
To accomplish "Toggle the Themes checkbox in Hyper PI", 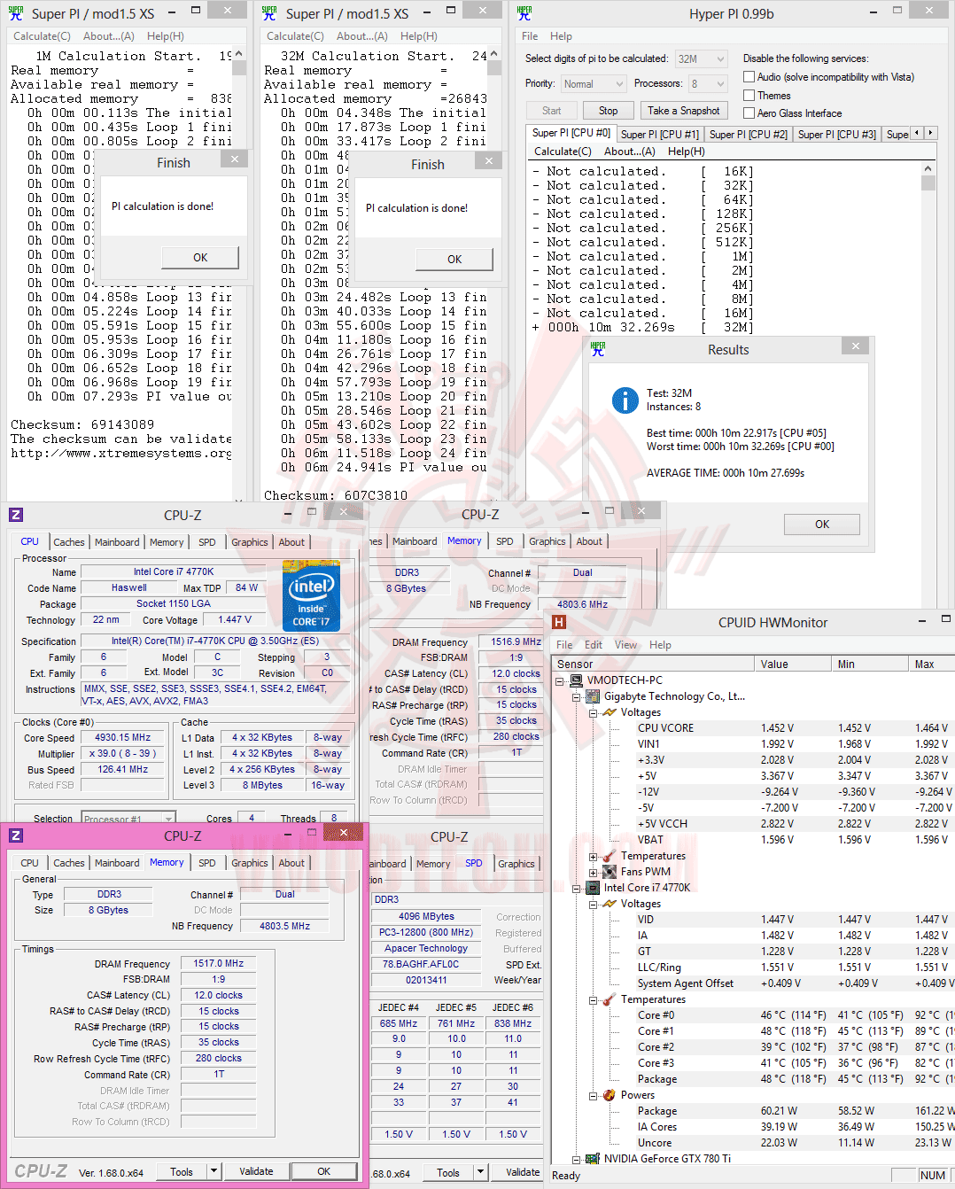I will pos(749,96).
